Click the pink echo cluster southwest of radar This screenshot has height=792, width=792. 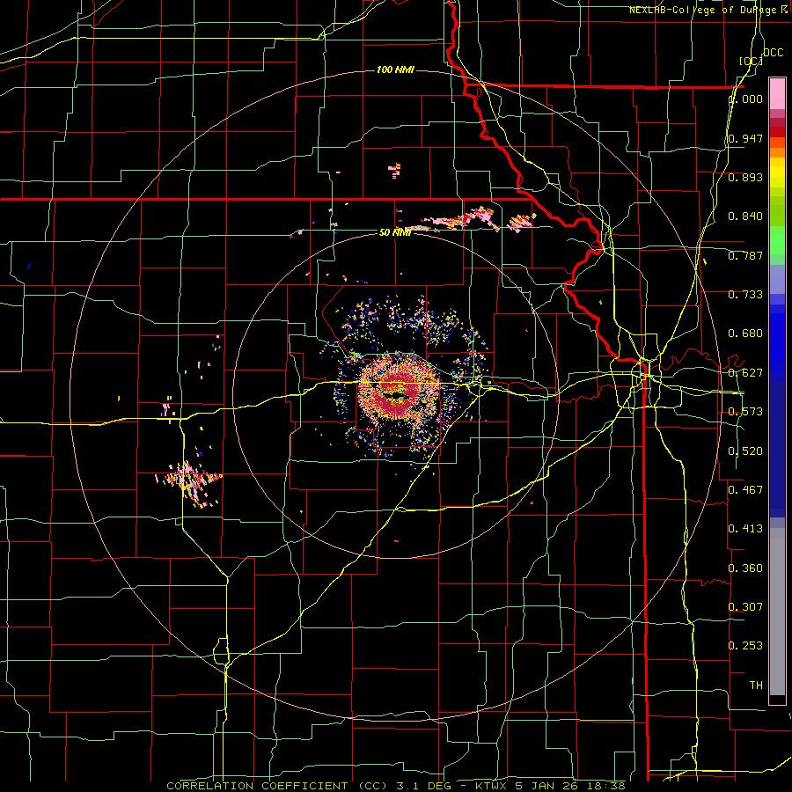pos(189,482)
